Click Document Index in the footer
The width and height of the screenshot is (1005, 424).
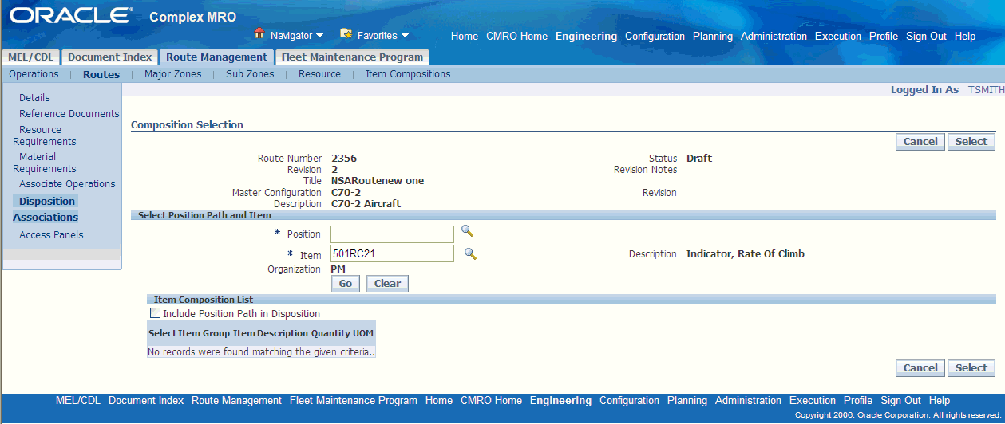(146, 400)
